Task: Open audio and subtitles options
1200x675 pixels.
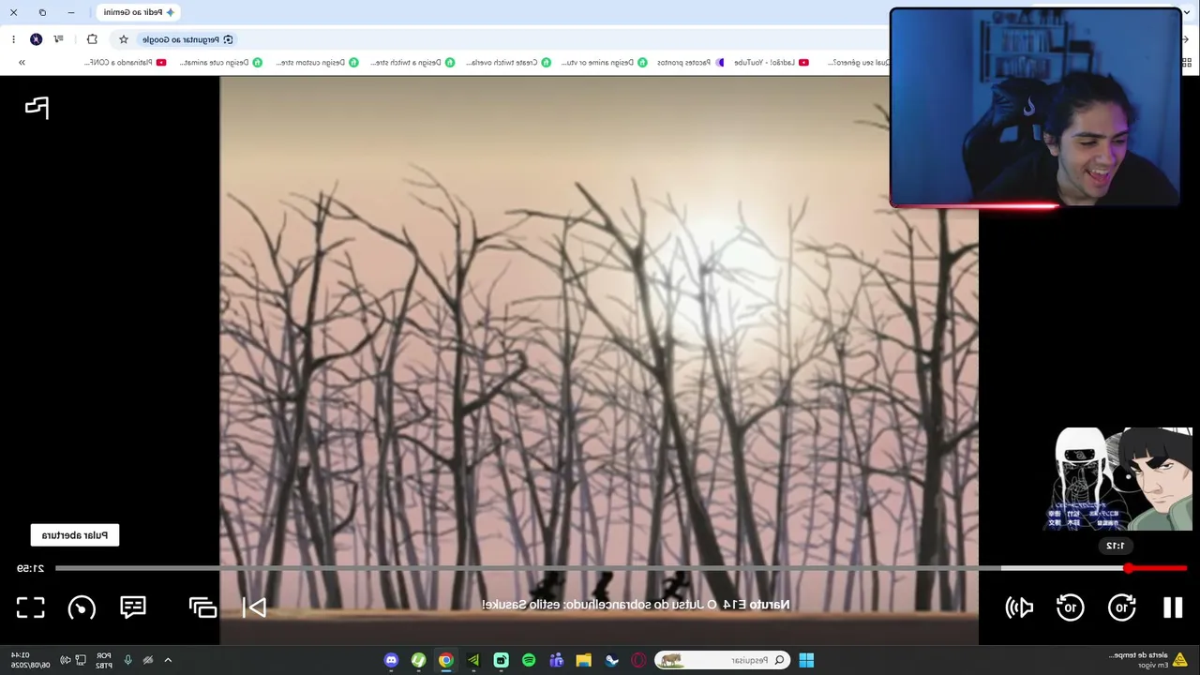Action: (x=133, y=607)
